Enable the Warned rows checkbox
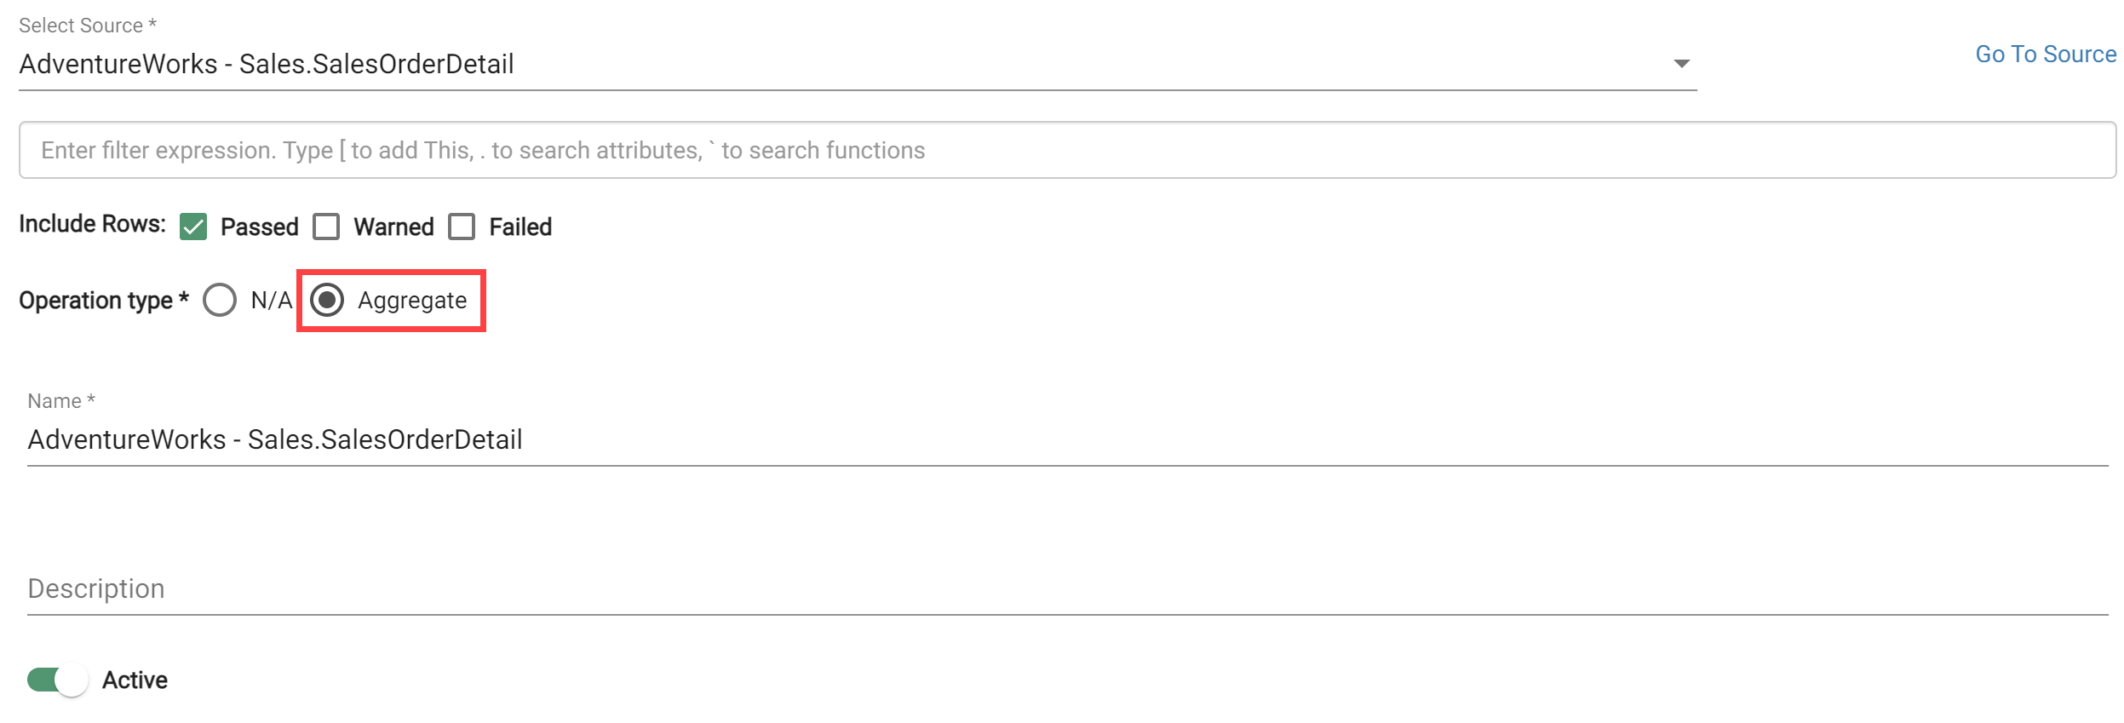The image size is (2124, 723). 326,226
